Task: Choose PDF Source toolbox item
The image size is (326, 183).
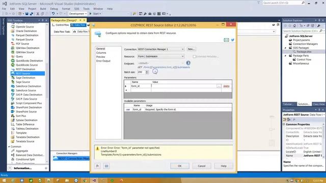Action: click(22, 44)
